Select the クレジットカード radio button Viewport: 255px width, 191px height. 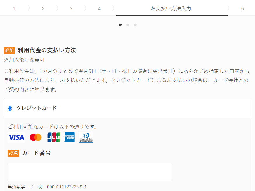(x=10, y=108)
